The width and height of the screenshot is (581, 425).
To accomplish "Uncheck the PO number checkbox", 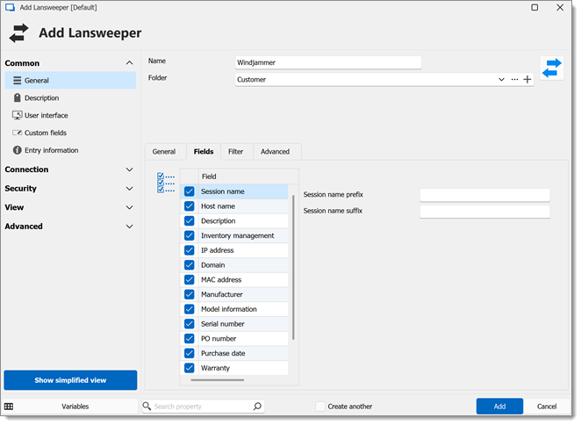I will 190,339.
